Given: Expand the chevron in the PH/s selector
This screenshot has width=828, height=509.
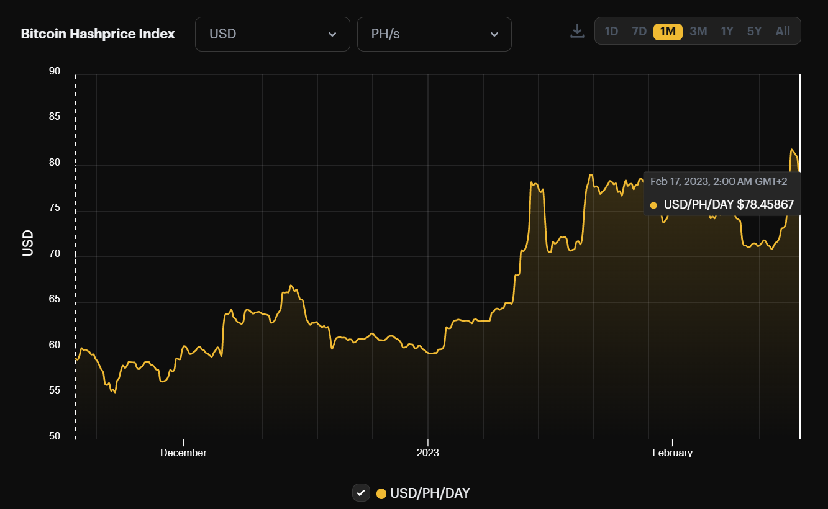Looking at the screenshot, I should (x=494, y=34).
